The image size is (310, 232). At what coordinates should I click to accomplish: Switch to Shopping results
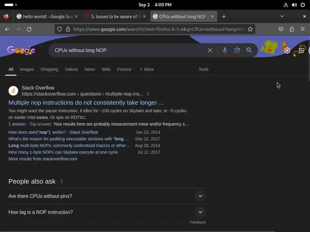click(49, 69)
